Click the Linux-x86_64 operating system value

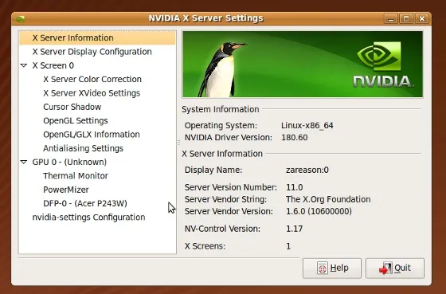pos(307,126)
